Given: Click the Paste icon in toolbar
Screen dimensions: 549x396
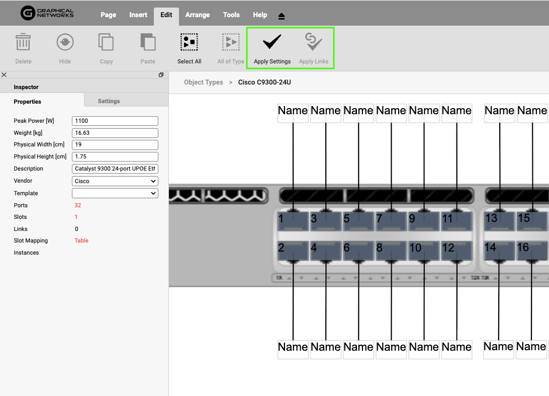Looking at the screenshot, I should (x=148, y=42).
